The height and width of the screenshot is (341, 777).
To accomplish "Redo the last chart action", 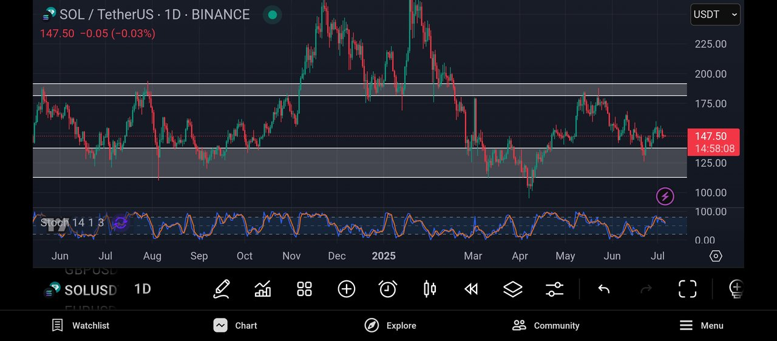I will [646, 289].
